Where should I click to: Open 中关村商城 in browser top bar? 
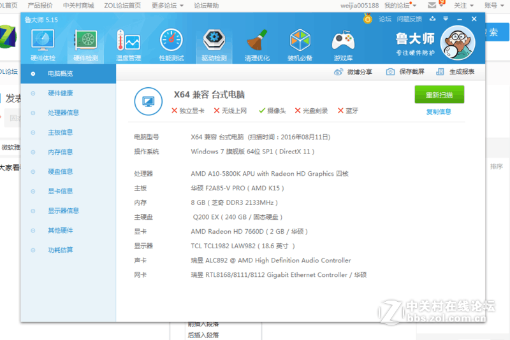[x=78, y=6]
